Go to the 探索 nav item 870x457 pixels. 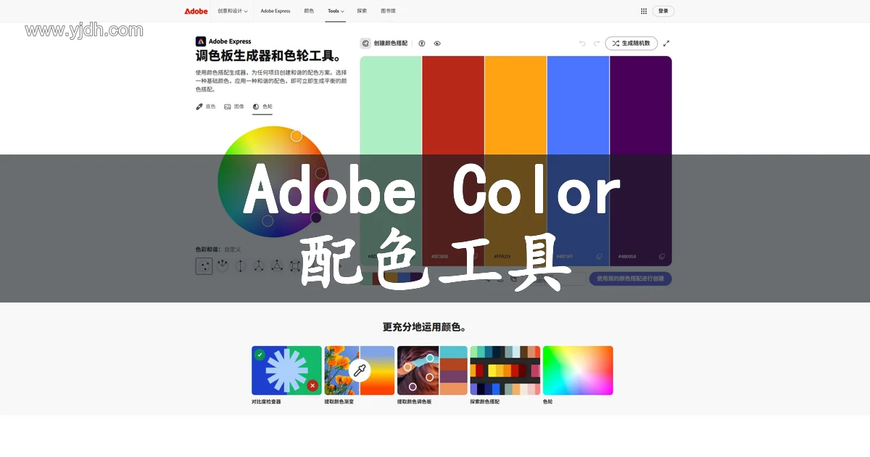click(x=362, y=11)
